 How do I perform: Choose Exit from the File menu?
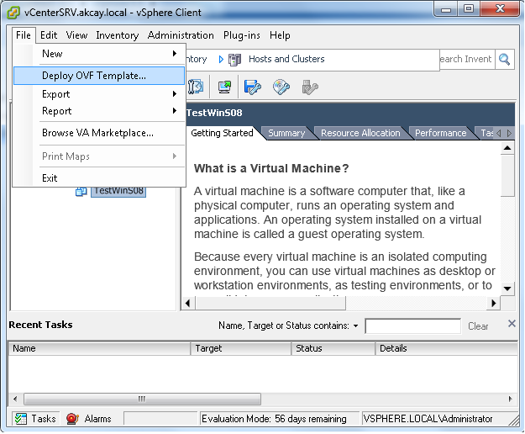coord(99,178)
